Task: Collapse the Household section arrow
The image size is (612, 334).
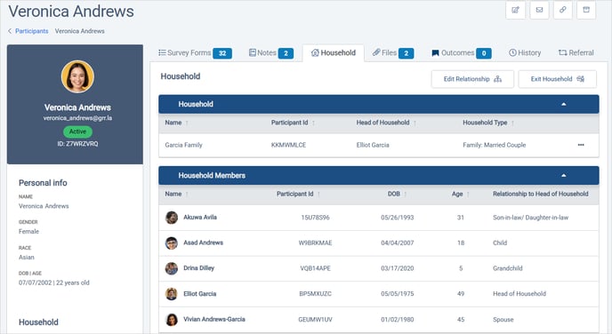Action: [563, 105]
